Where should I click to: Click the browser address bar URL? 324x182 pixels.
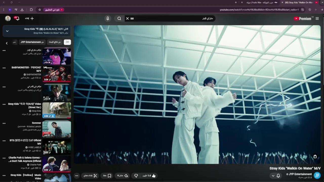[x=259, y=10]
